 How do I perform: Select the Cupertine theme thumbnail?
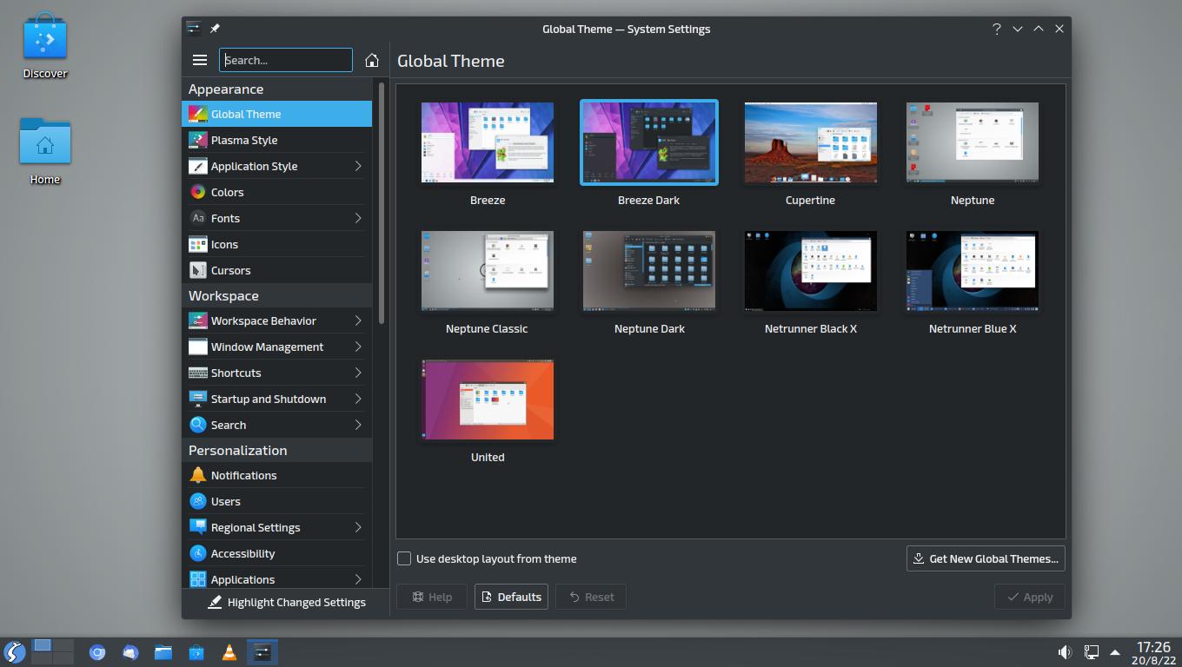coord(811,142)
